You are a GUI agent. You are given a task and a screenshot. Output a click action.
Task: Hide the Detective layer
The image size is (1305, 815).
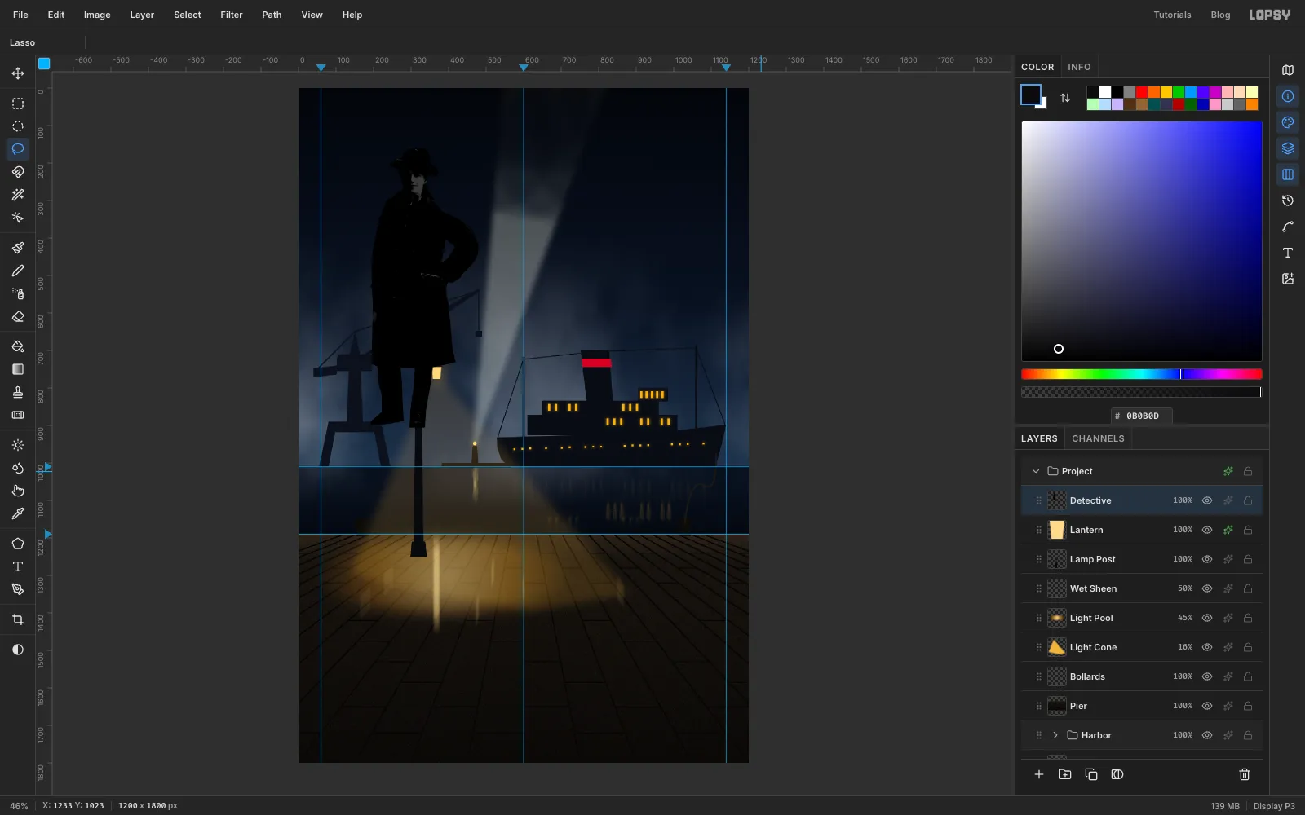pyautogui.click(x=1207, y=500)
